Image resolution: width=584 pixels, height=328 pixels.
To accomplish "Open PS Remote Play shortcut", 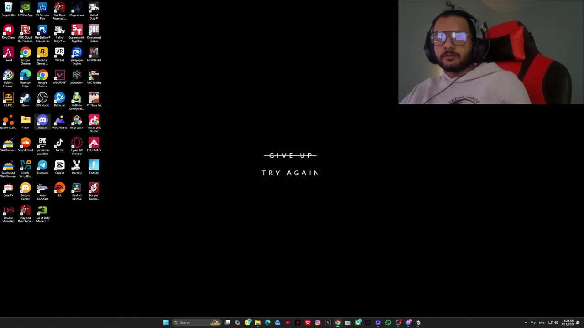I will [x=42, y=11].
